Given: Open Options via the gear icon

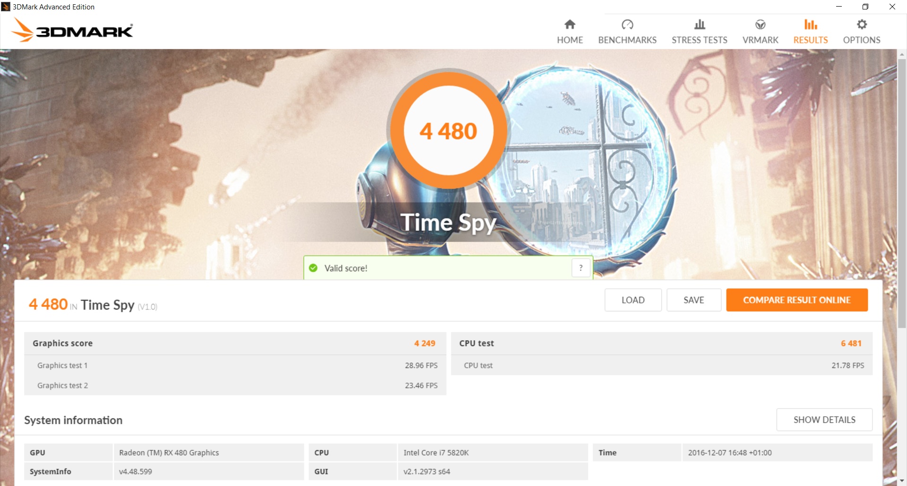Looking at the screenshot, I should pyautogui.click(x=862, y=25).
